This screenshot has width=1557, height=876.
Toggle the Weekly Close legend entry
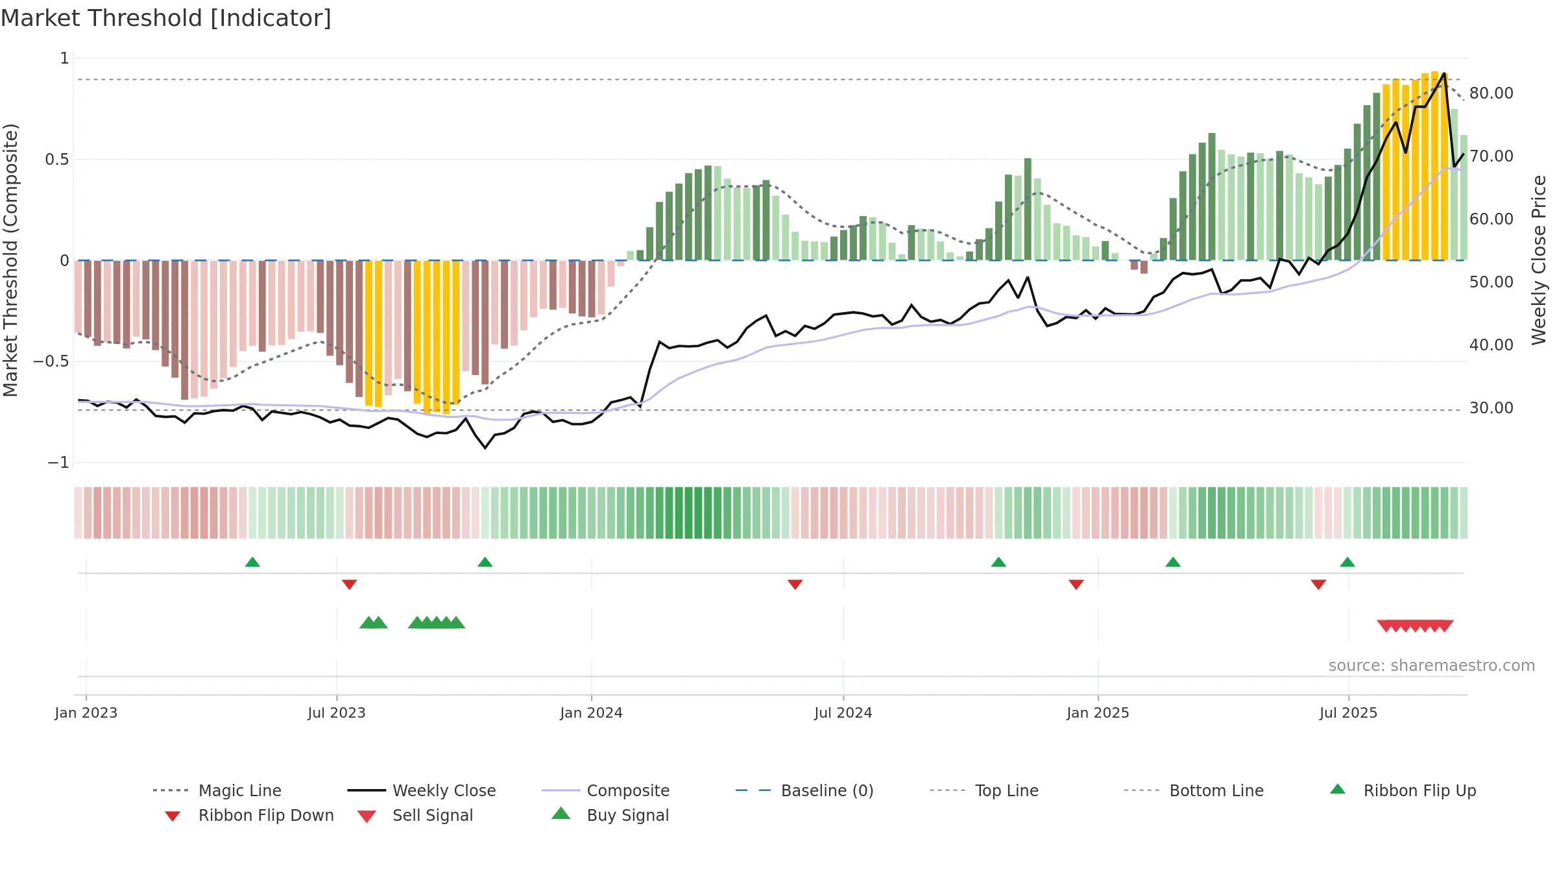422,790
